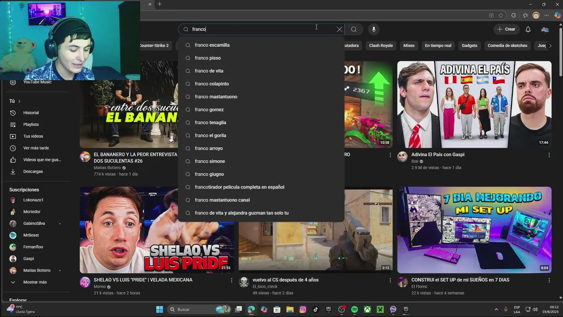This screenshot has width=563, height=317.
Task: Select suggestion franco pisso
Action: click(x=261, y=58)
